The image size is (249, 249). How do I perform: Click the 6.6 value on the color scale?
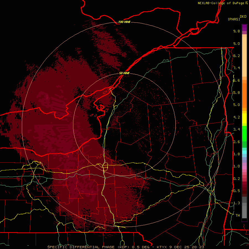[237, 80]
